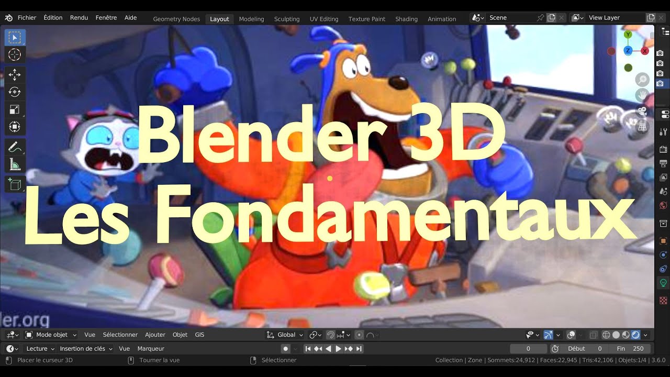Open the Global orientation dropdown
670x377 pixels.
pyautogui.click(x=285, y=335)
